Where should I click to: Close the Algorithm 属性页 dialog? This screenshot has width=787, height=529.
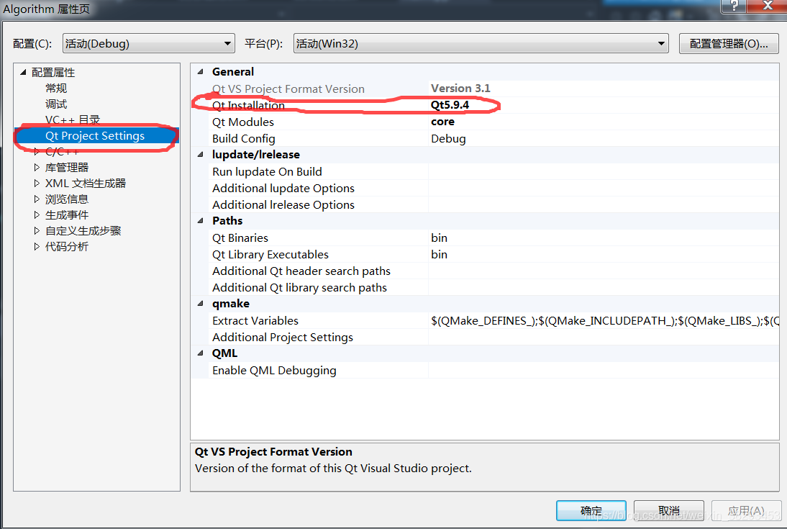[766, 6]
